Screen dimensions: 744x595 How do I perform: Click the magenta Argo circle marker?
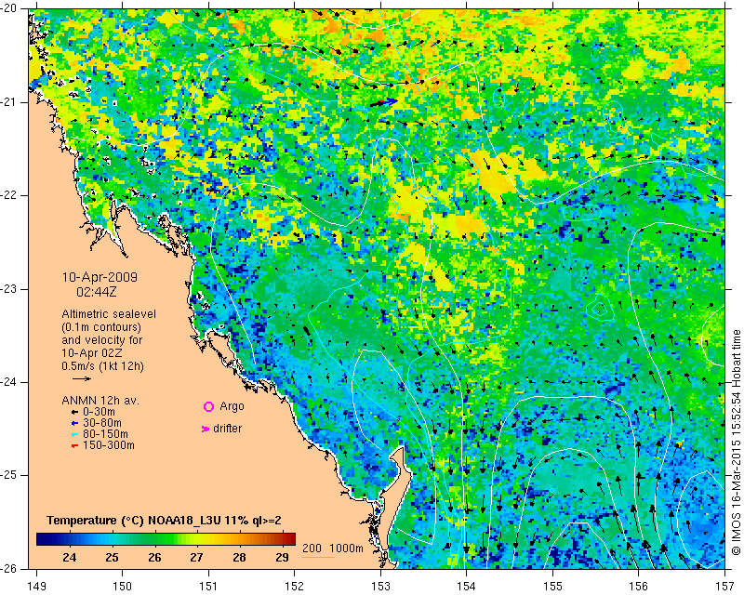coord(208,406)
